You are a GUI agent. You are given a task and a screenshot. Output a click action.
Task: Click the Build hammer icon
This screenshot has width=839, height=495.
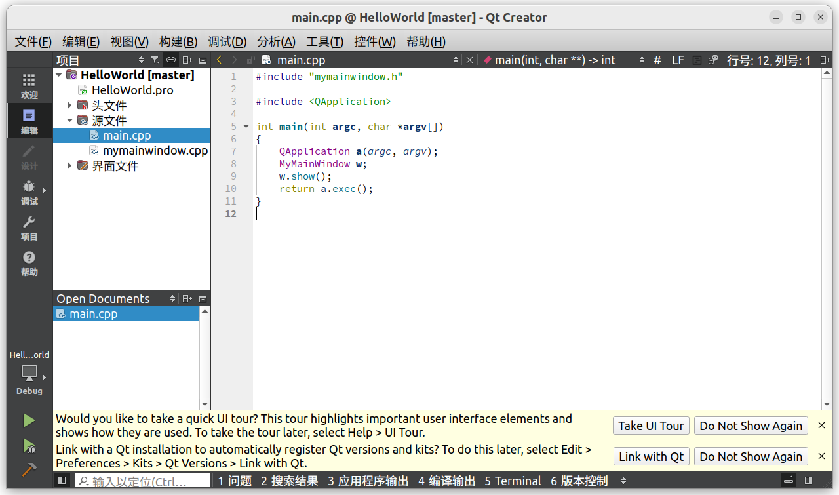(x=29, y=470)
